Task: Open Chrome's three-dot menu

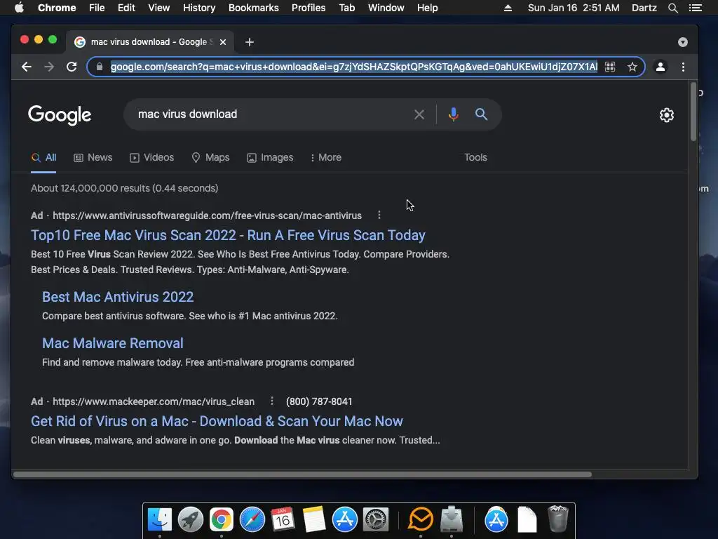Action: (683, 67)
